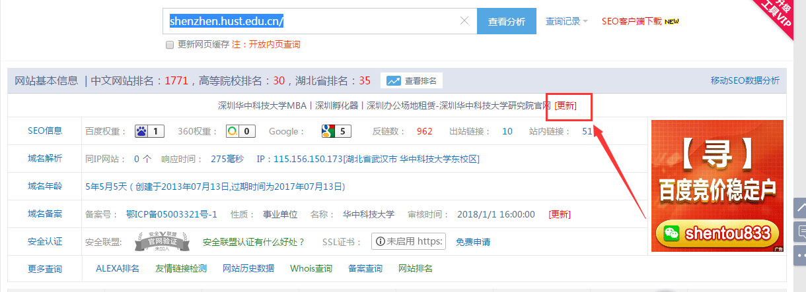Screen dimensions: 806x292
Task: Toggle the 更新网页缓存 checkbox
Action: 170,45
